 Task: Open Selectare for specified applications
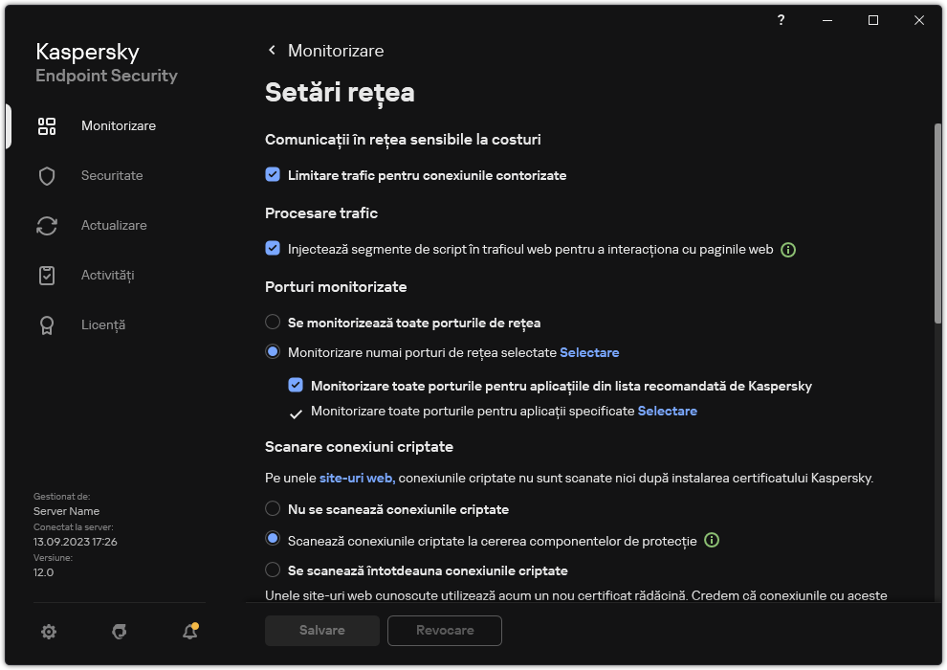coord(668,411)
